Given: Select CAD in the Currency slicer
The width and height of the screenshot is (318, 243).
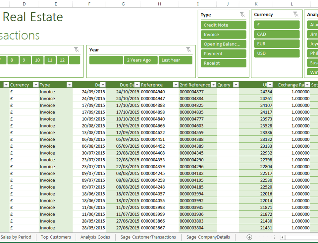Looking at the screenshot, I should tap(277, 34).
